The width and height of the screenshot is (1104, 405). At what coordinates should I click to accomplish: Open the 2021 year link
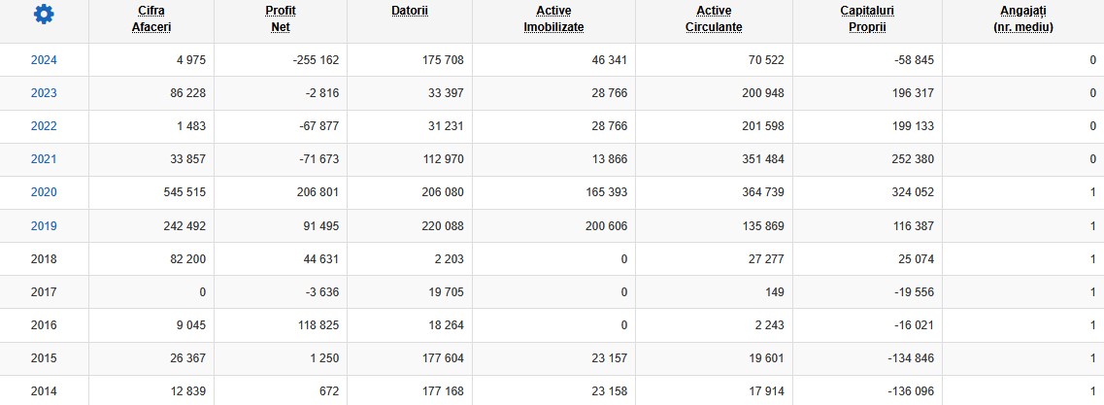(x=44, y=159)
